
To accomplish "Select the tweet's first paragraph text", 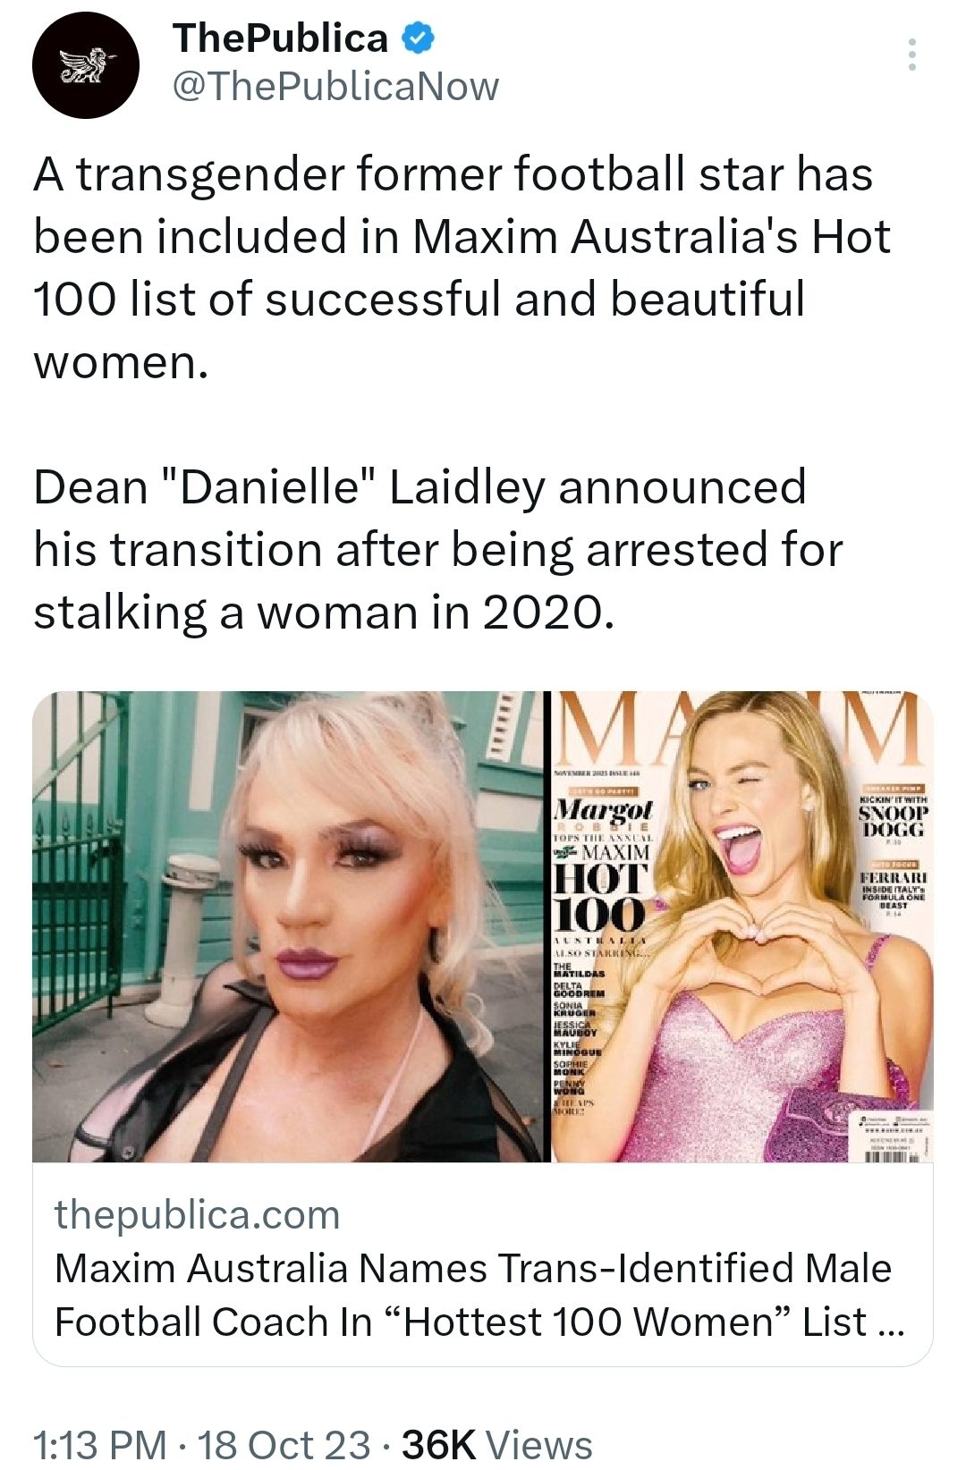I will pos(462,267).
